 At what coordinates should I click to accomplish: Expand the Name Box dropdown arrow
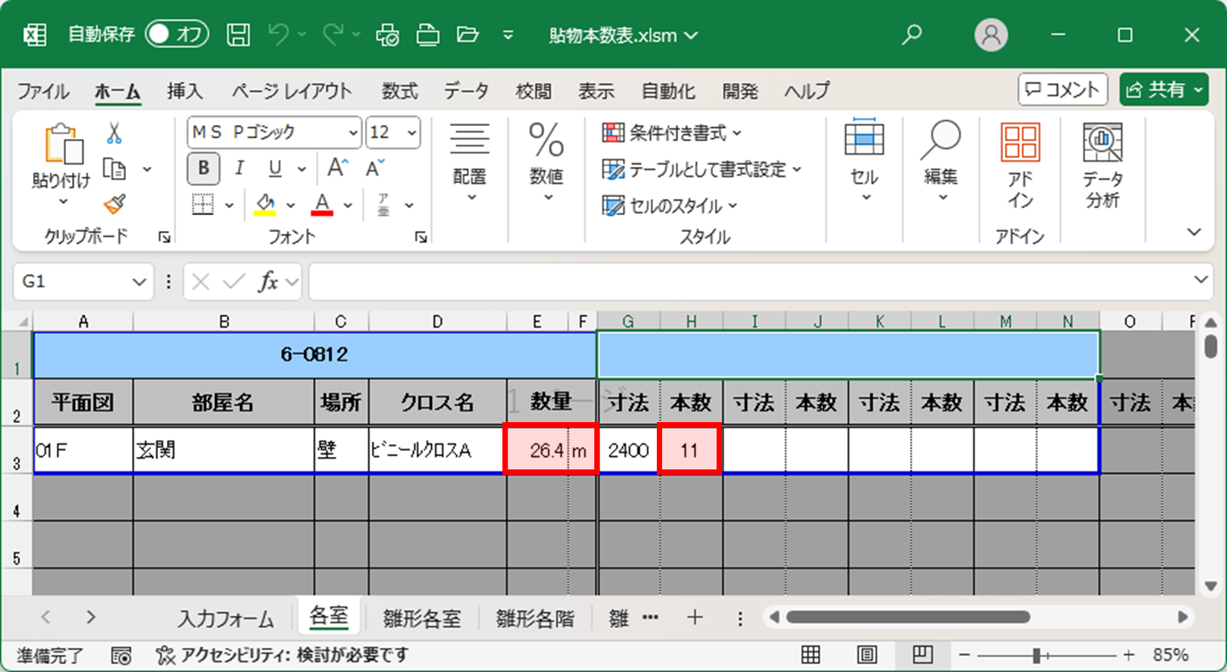(138, 282)
